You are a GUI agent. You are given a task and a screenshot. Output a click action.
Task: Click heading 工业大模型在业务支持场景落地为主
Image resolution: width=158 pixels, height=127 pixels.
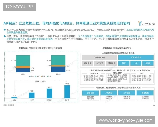(118, 53)
